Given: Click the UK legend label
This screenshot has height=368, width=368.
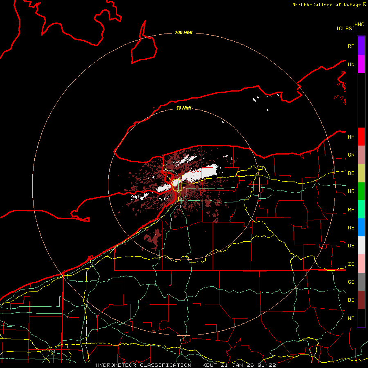Looking at the screenshot, I should 351,64.
